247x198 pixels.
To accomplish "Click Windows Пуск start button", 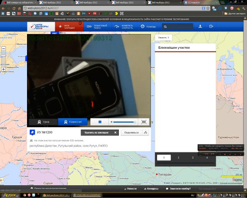I will point(10,195).
